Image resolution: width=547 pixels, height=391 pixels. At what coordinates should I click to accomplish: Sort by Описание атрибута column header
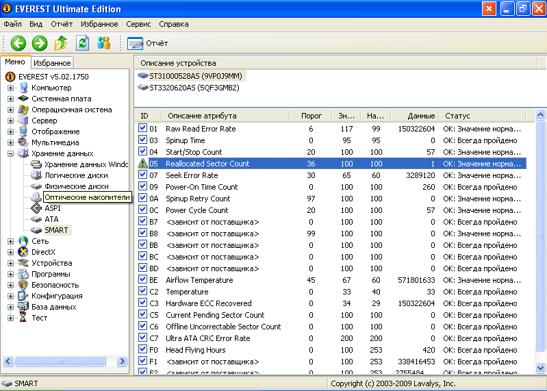tap(202, 116)
